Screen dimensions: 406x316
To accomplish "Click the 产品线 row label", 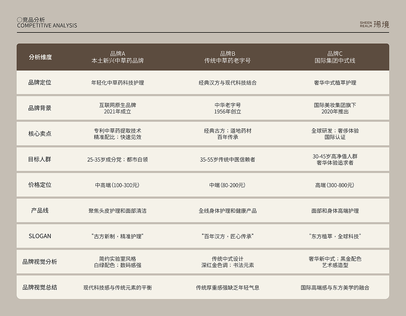I will click(39, 211).
